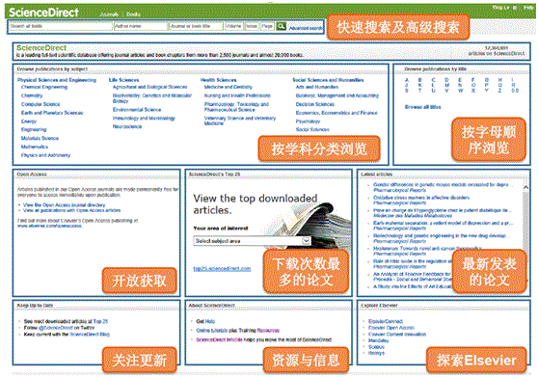538x377 pixels.
Task: Open ScienceDirect InfoSite link
Action: 219,339
